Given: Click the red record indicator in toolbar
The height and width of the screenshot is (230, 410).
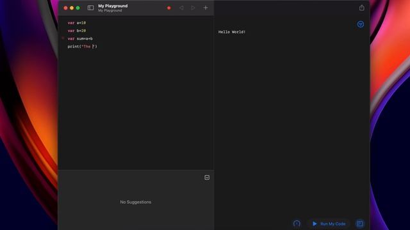Looking at the screenshot, I should pyautogui.click(x=169, y=8).
